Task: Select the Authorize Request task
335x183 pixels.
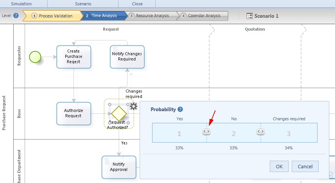Action: pos(74,113)
